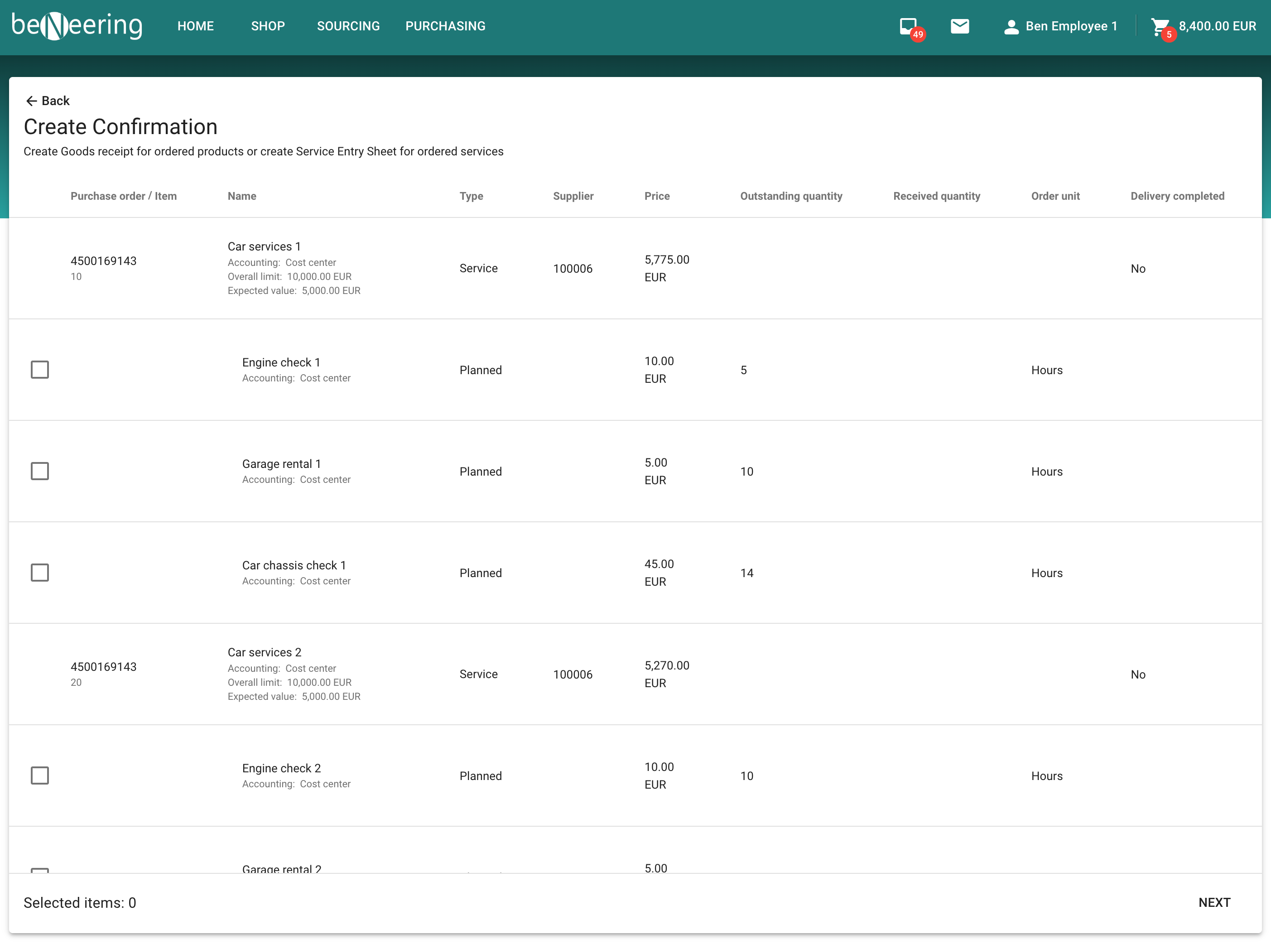Image resolution: width=1271 pixels, height=944 pixels.
Task: Click the Back arrow icon
Action: click(x=31, y=101)
